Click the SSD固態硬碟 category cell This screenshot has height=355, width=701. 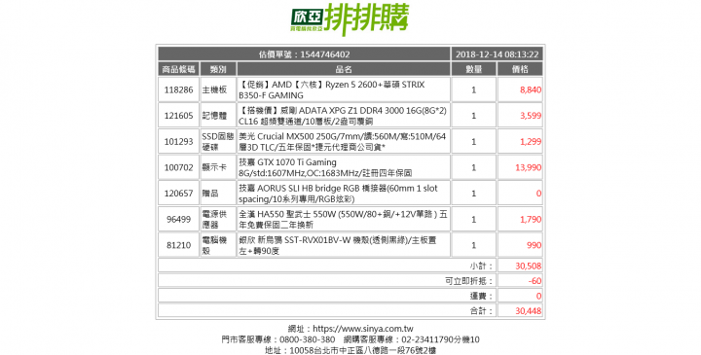218,142
